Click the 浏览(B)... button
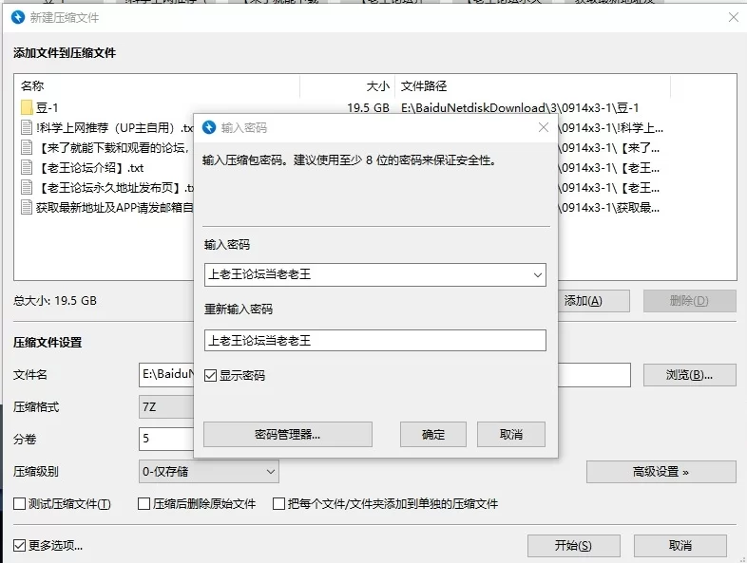 pos(689,375)
